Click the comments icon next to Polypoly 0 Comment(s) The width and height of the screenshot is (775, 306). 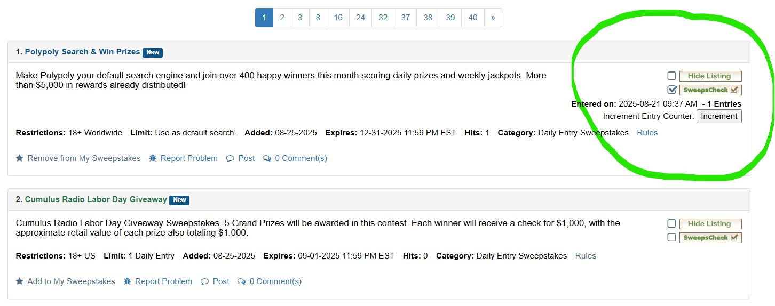tap(267, 158)
